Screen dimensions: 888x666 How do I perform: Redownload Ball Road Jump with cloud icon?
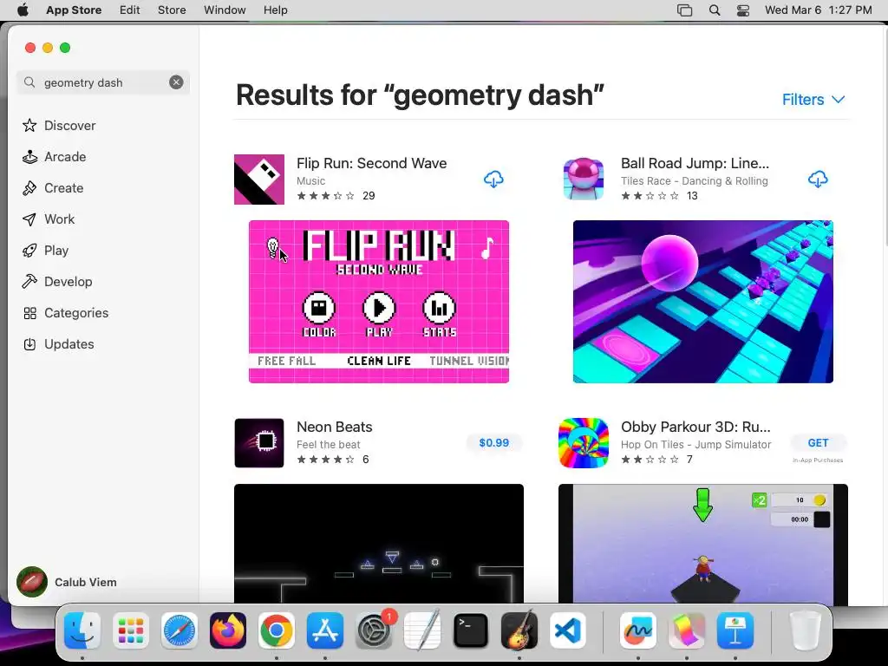click(x=818, y=179)
